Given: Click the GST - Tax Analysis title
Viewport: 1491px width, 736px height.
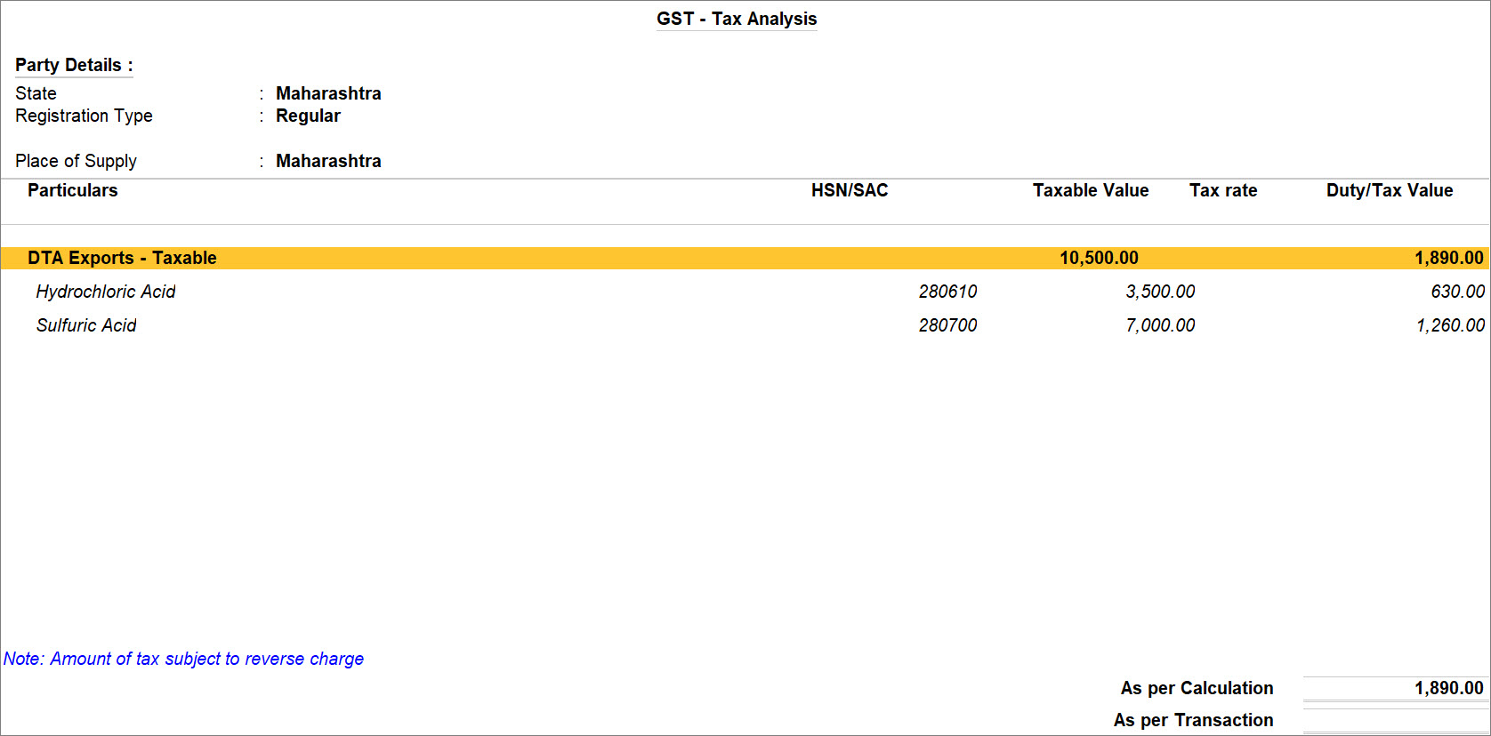Looking at the screenshot, I should point(737,19).
